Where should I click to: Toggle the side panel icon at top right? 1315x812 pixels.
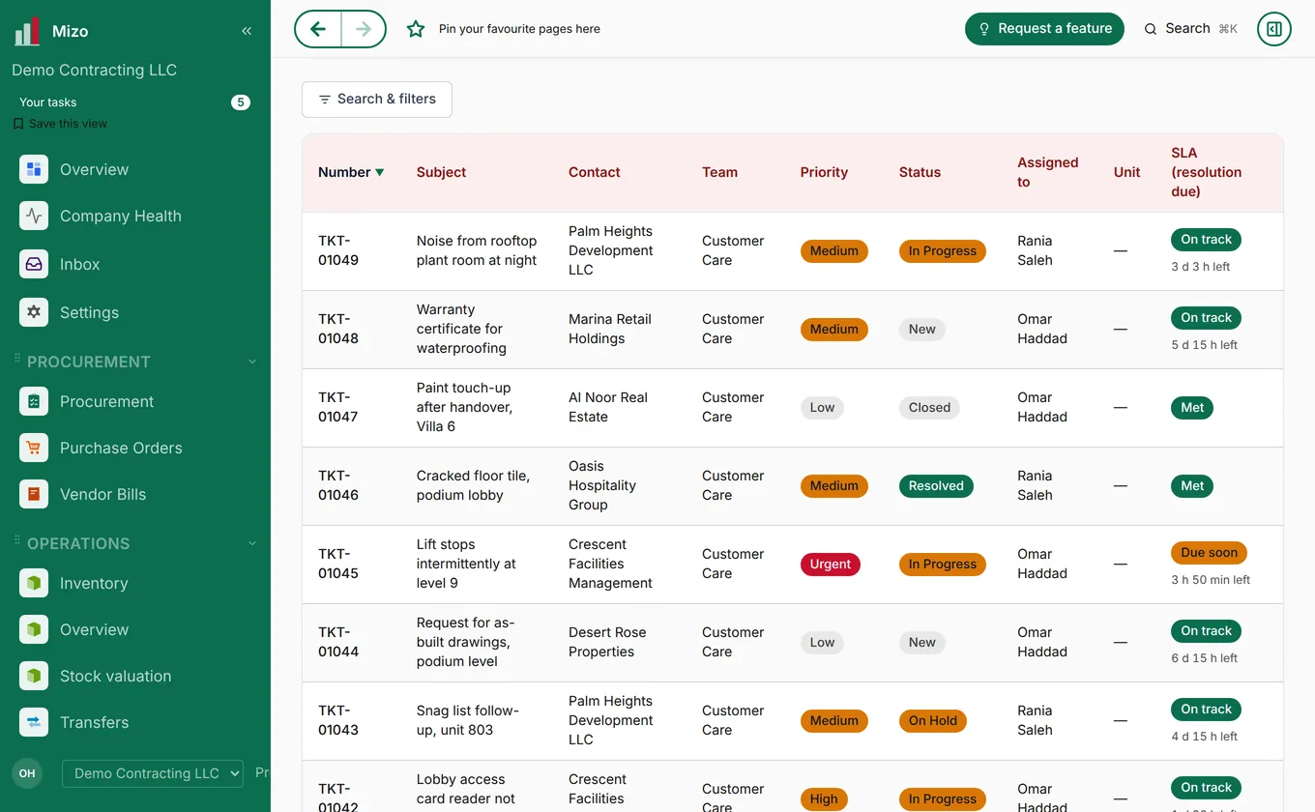point(1274,29)
